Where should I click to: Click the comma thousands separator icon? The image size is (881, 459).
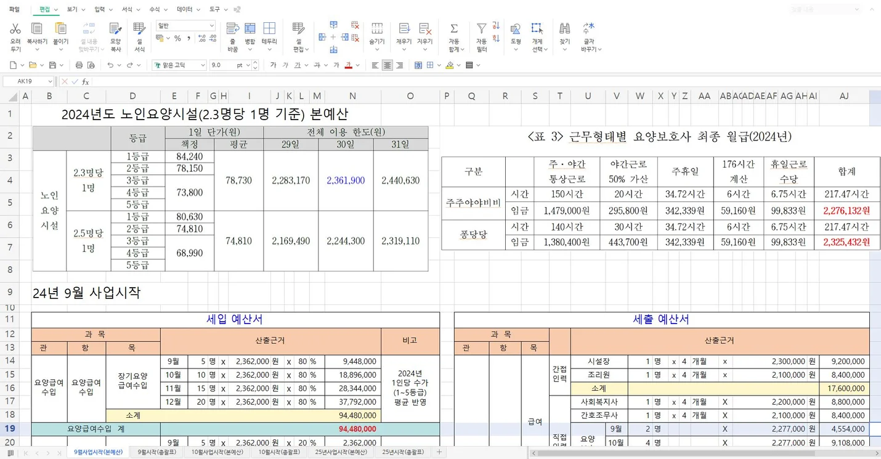(x=189, y=38)
